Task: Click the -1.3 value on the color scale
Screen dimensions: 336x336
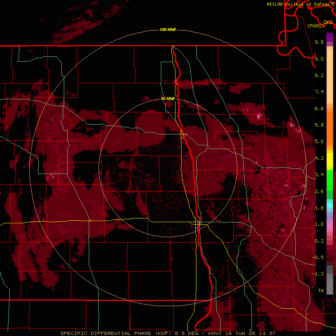Action: [x=318, y=274]
